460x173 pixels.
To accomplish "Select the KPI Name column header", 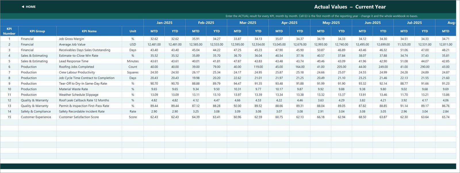I will [x=89, y=31].
